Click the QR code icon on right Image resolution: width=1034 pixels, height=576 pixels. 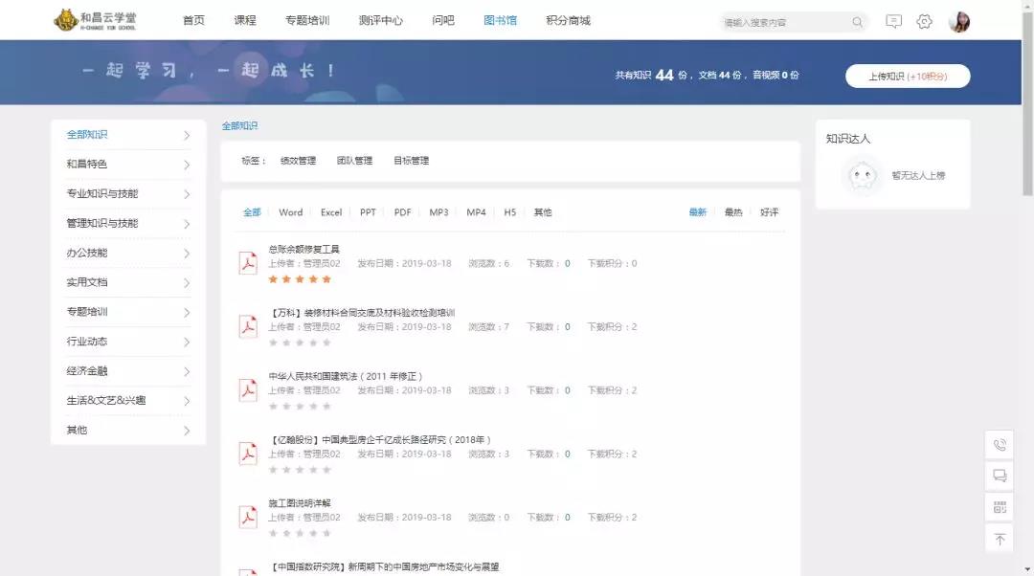point(1000,507)
